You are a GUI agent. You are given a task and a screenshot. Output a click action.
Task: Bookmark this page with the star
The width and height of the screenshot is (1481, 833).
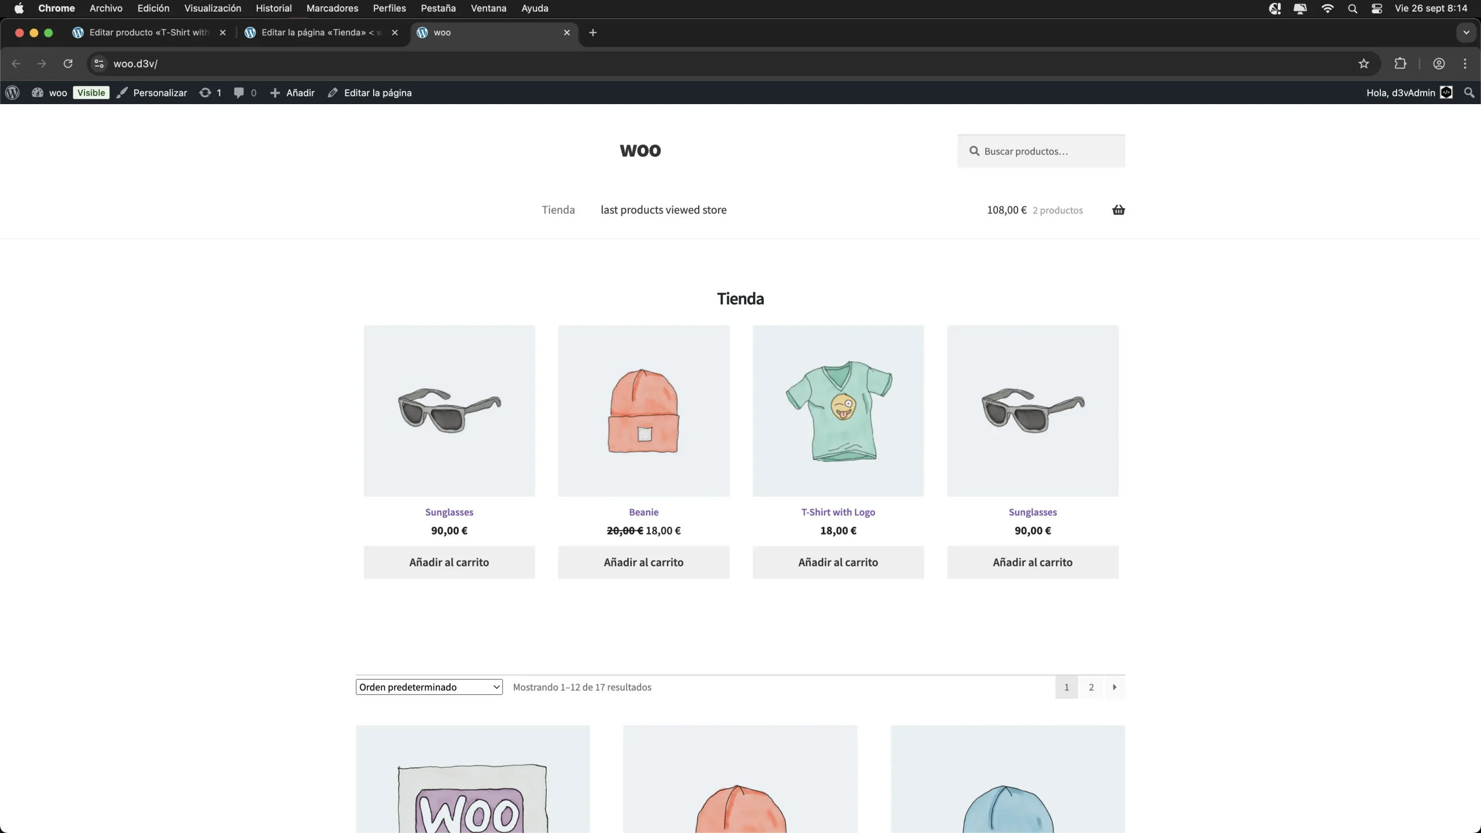[1364, 64]
